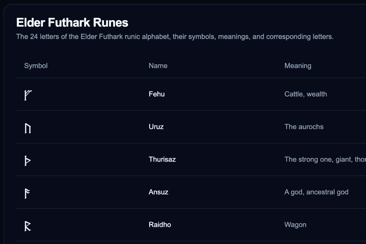Click the Name column header

(x=158, y=66)
